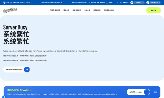Click the high traffic English message text
This screenshot has height=98, width=164.
[50, 51]
